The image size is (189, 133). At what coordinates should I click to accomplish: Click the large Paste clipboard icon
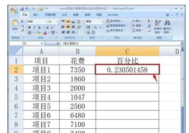pyautogui.click(x=15, y=23)
